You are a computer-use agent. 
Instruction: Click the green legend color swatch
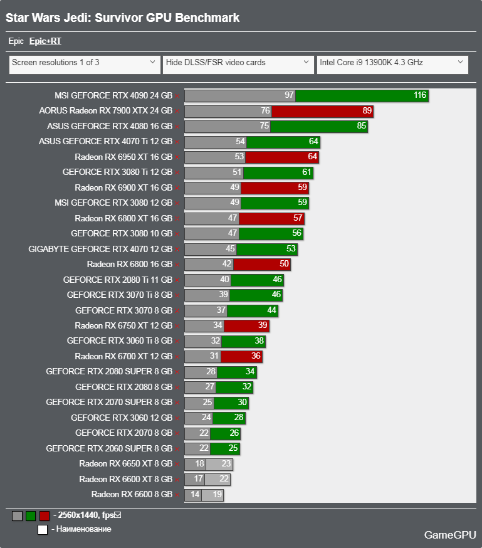[31, 516]
